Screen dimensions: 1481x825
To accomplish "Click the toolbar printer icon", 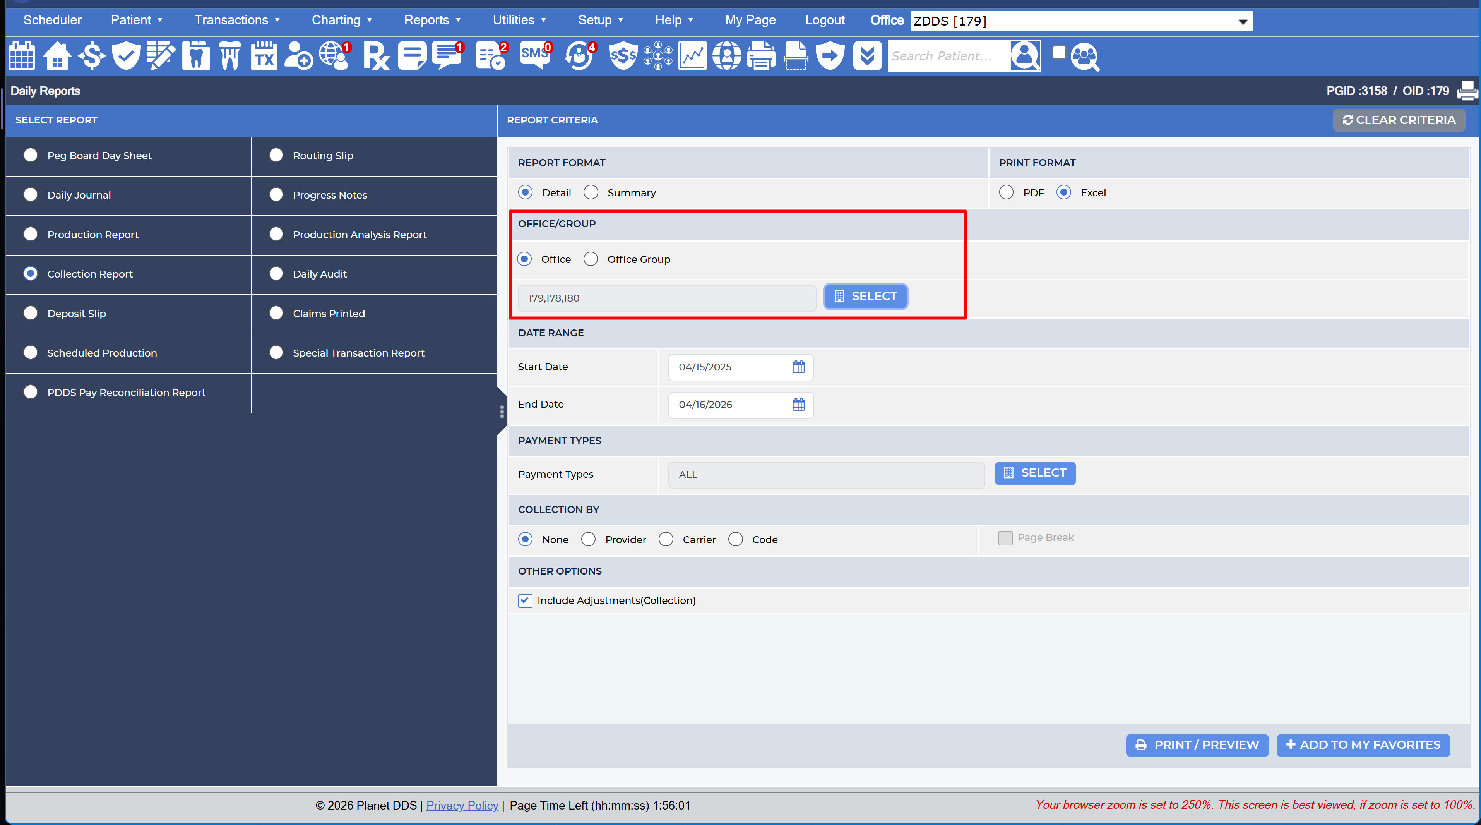I will point(761,56).
